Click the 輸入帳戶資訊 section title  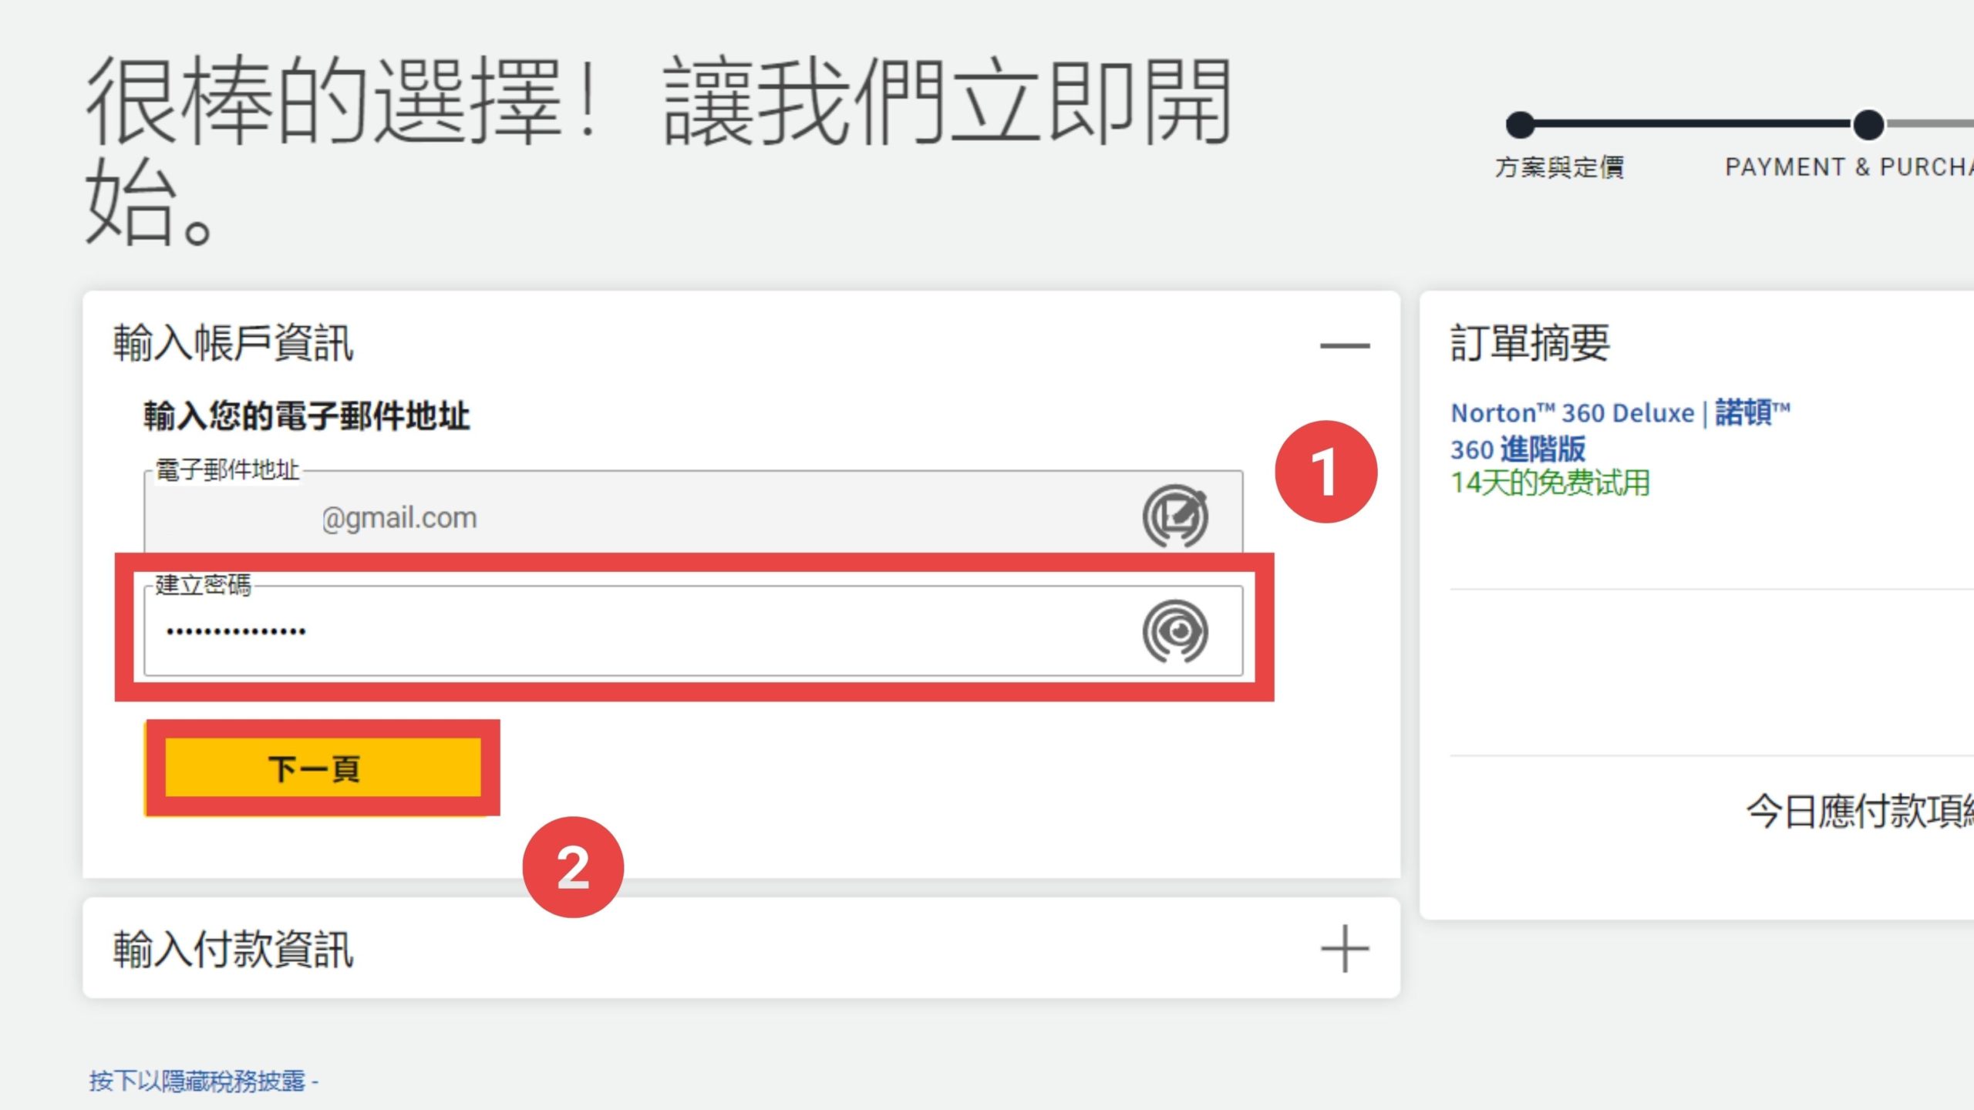point(233,343)
